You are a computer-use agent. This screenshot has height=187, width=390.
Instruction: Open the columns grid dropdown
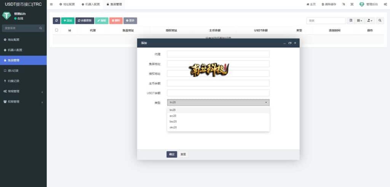point(360,21)
